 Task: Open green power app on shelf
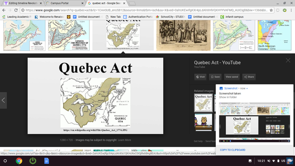click(x=33, y=161)
